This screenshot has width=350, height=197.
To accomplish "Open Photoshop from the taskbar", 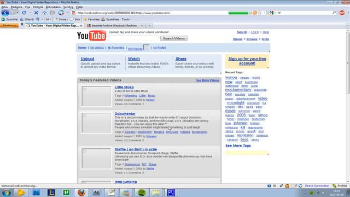I will pos(36,193).
